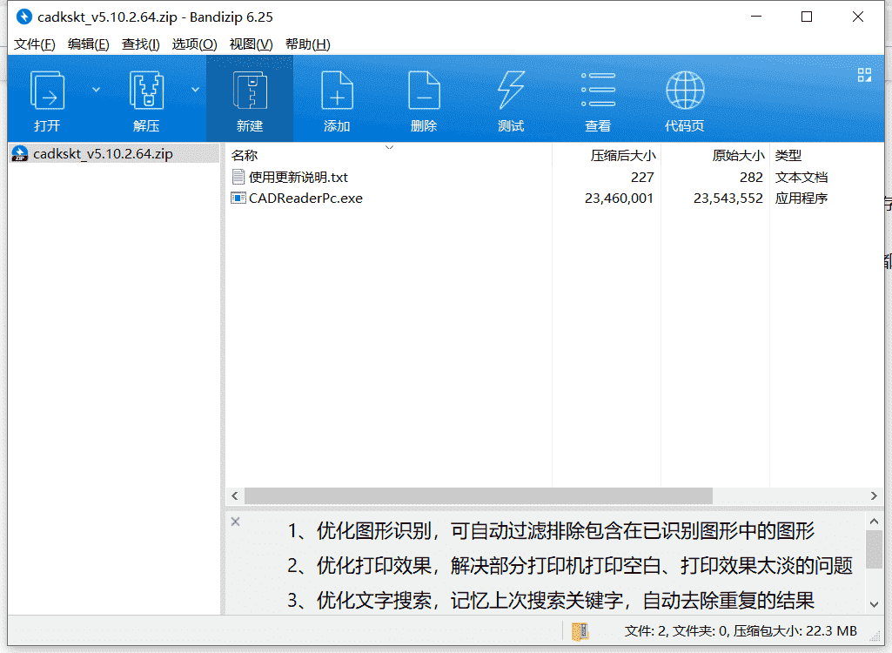The width and height of the screenshot is (892, 653).
Task: Click the comment pane scroll up arrow
Action: pyautogui.click(x=875, y=521)
